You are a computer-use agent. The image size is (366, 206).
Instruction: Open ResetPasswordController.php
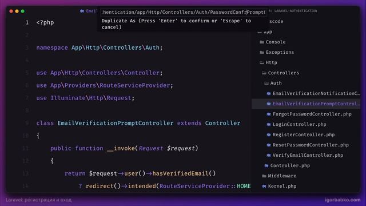305,145
